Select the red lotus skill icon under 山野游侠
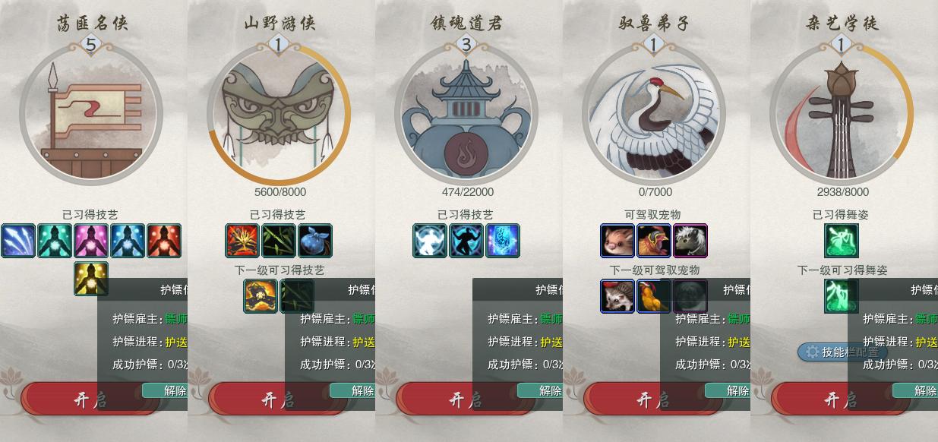This screenshot has height=442, width=938. coord(242,240)
